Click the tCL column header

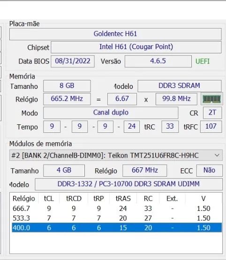[x=49, y=198]
